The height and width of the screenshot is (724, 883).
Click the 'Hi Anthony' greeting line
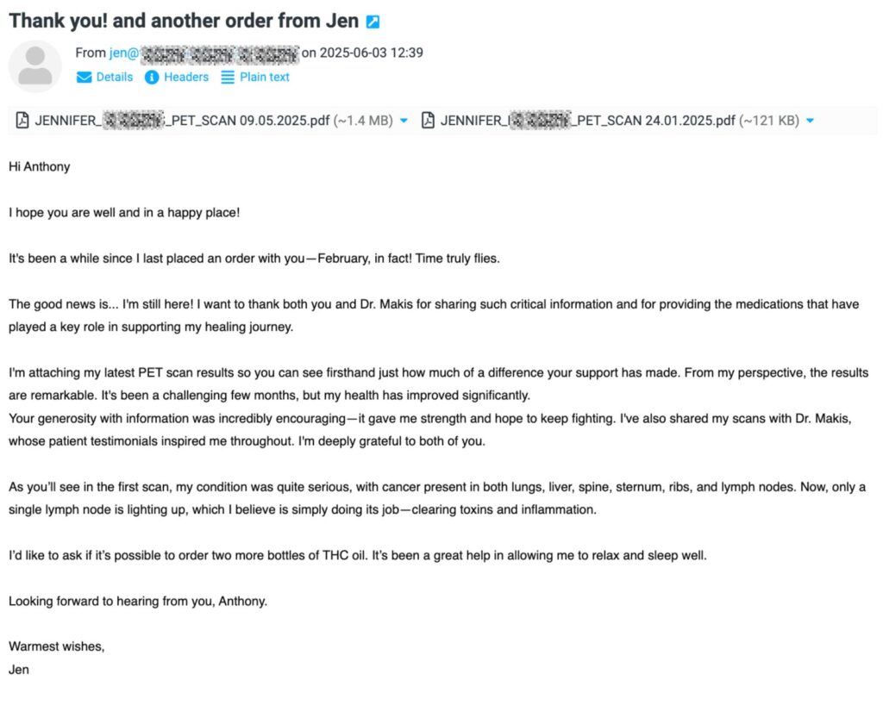(40, 167)
